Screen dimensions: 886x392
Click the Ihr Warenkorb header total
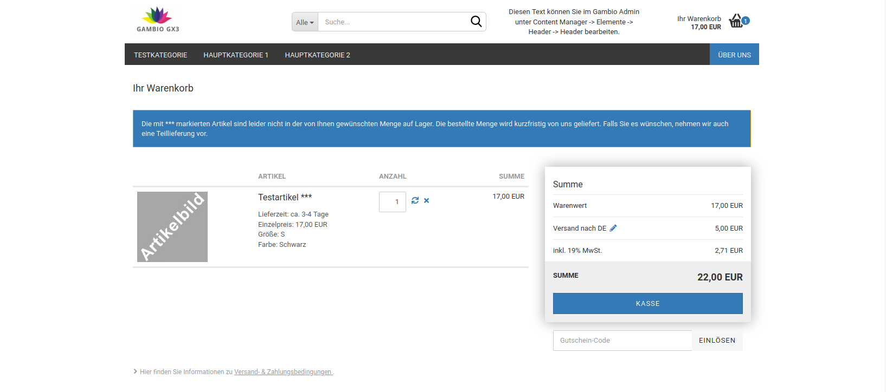(699, 23)
